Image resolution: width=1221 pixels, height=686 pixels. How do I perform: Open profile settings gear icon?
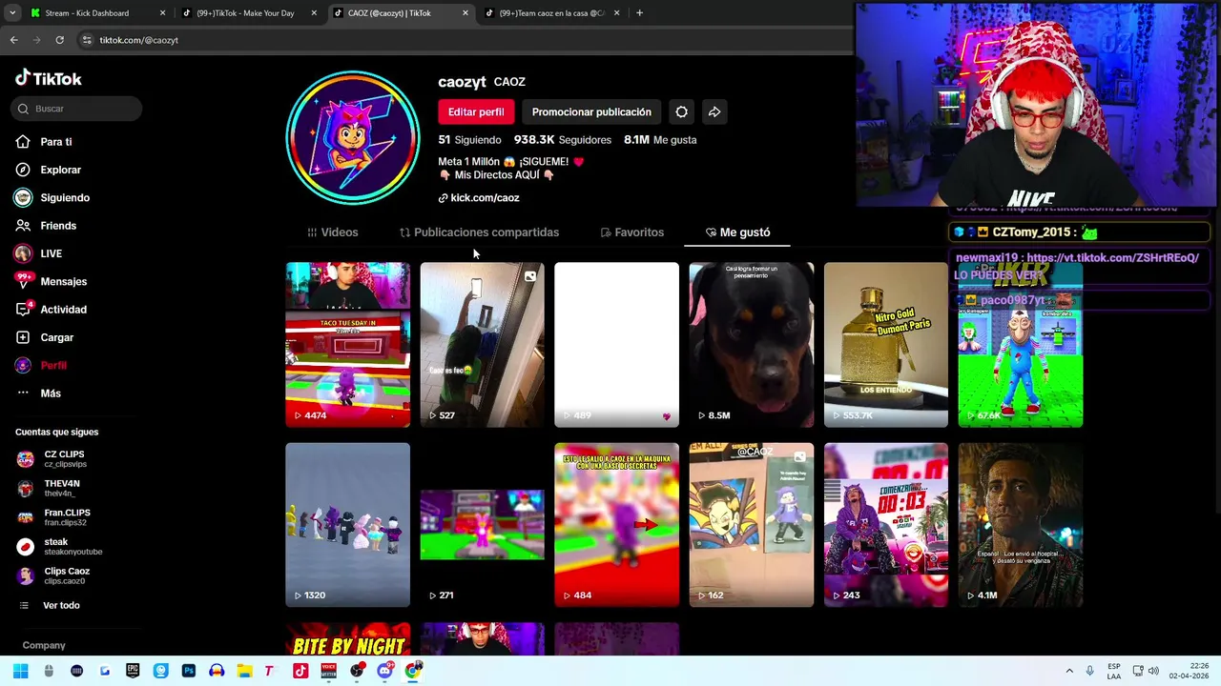(x=681, y=112)
